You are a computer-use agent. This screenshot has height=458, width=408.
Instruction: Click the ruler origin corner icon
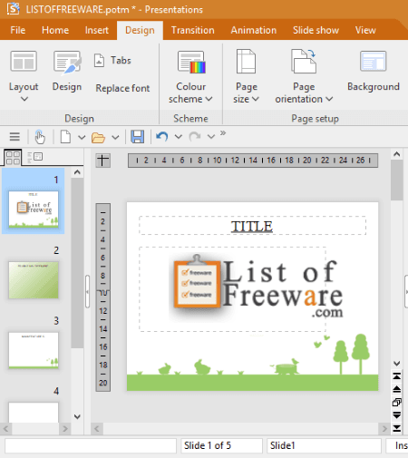click(x=103, y=161)
